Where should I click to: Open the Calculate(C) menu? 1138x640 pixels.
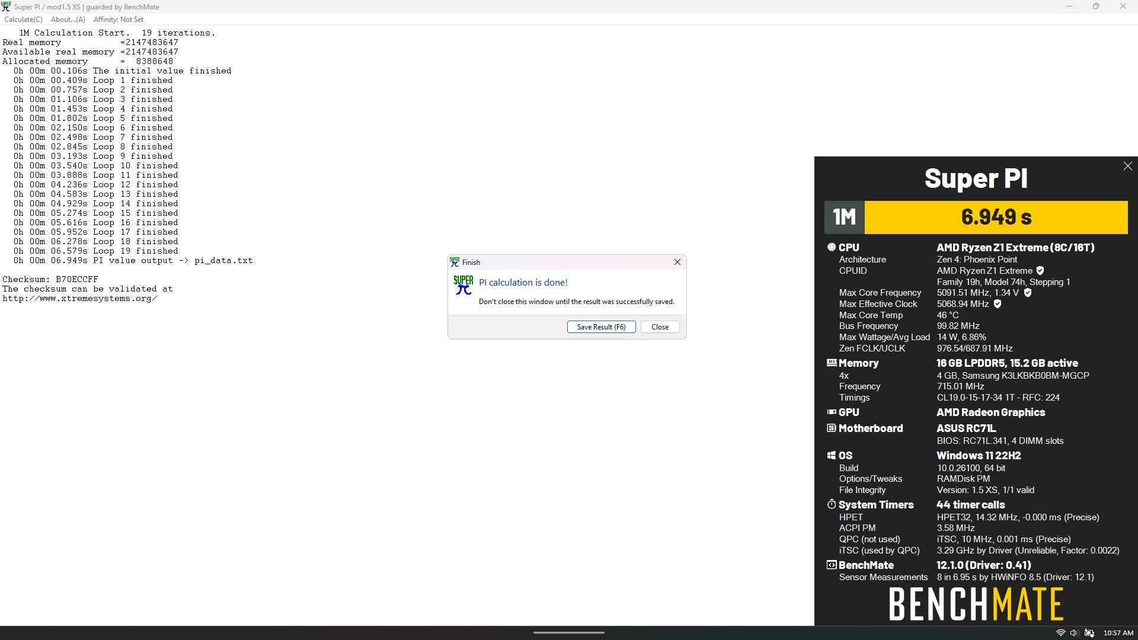pos(23,20)
